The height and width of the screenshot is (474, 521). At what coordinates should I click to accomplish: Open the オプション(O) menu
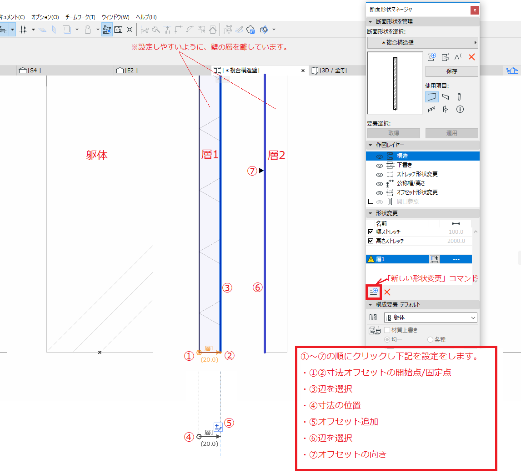coord(45,17)
